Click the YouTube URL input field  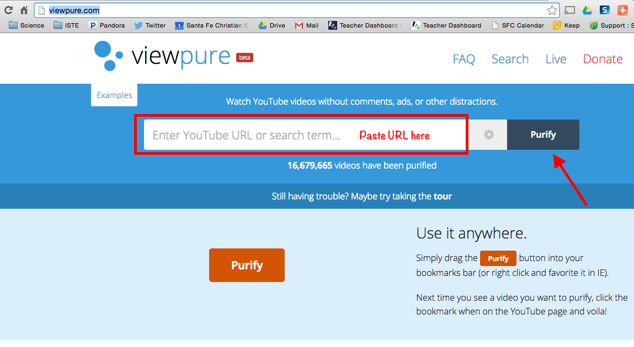click(305, 135)
